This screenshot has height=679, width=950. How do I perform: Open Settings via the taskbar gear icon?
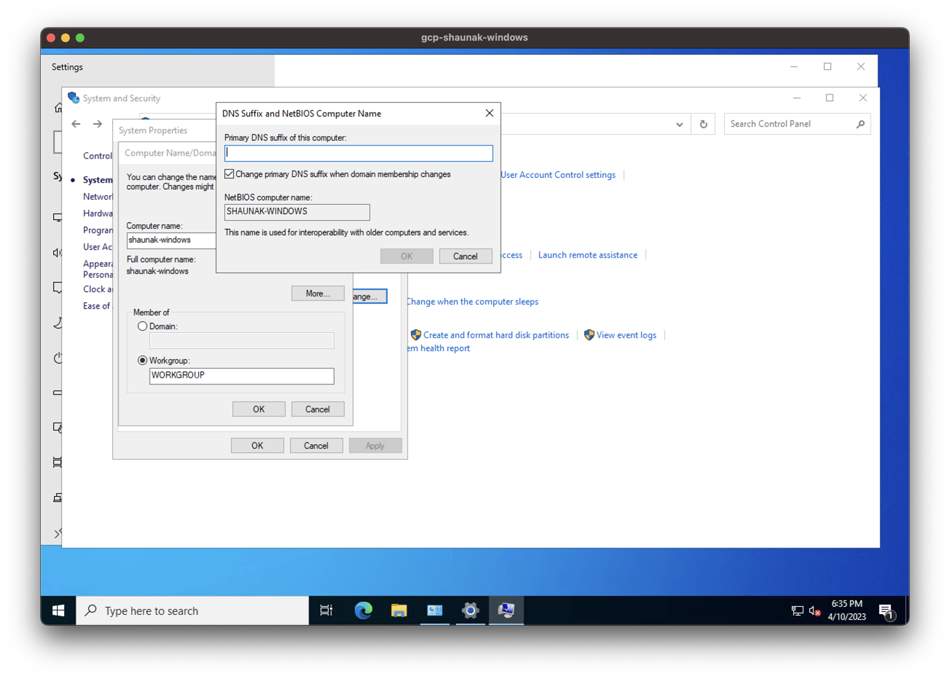point(470,610)
